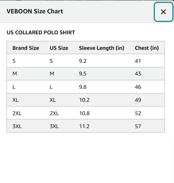
Task: Click the chest value 57
Action: pyautogui.click(x=138, y=126)
